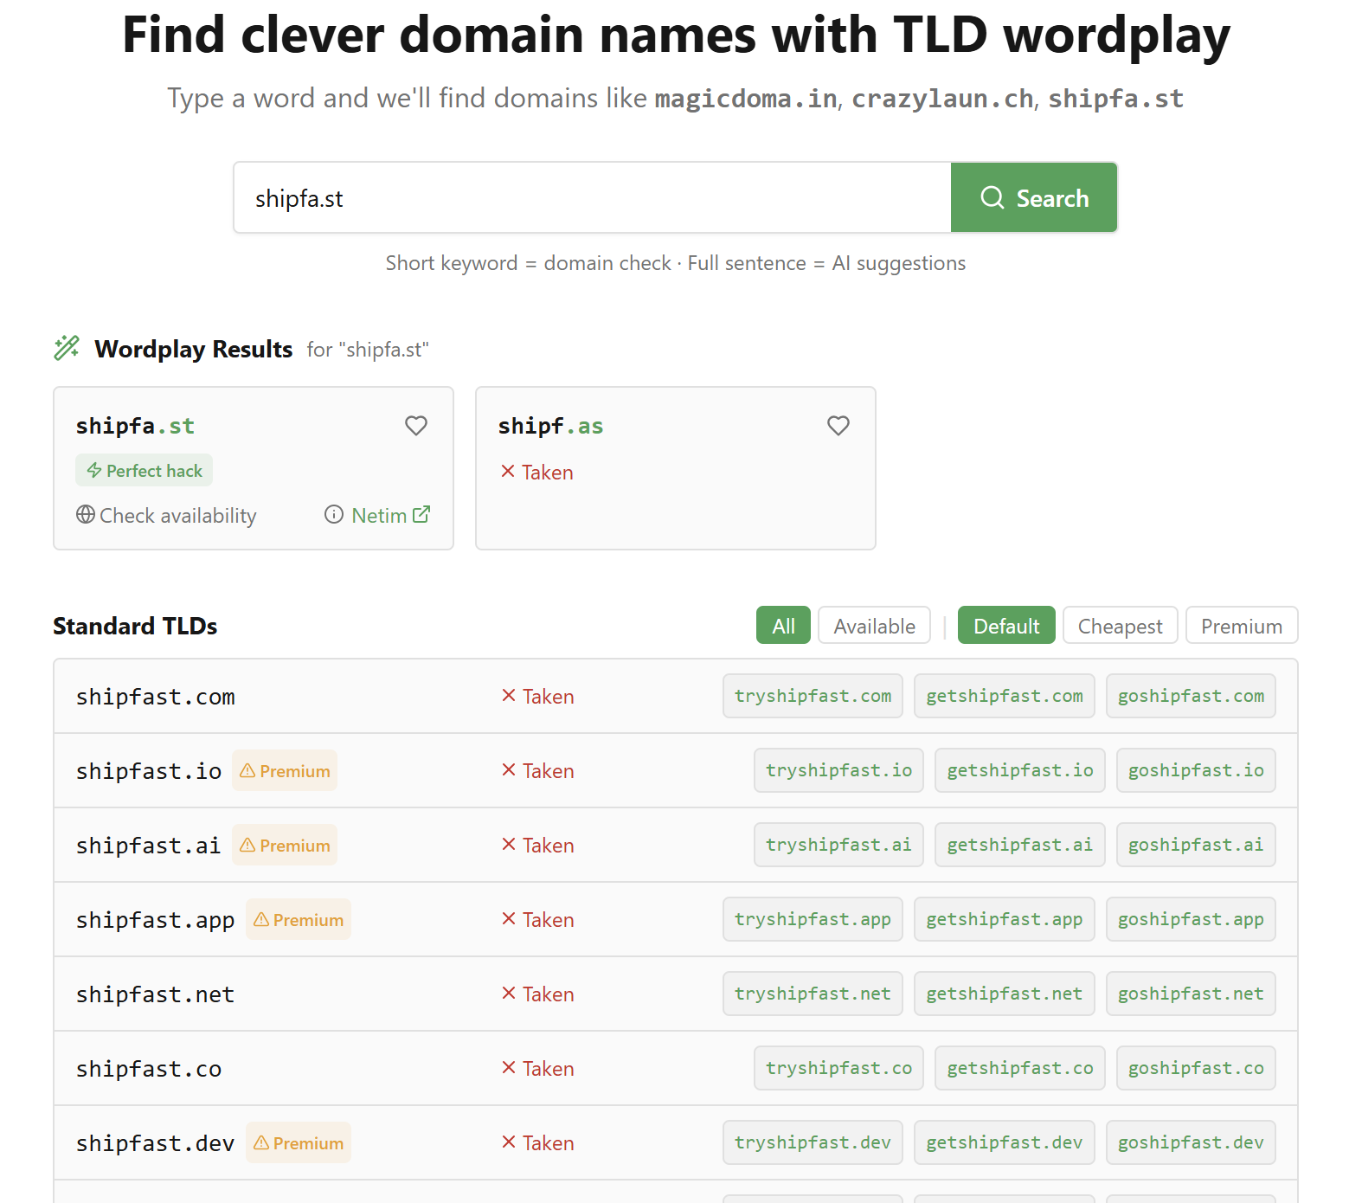Click the shipfa.st wordplay card title
This screenshot has width=1349, height=1203.
(x=135, y=426)
